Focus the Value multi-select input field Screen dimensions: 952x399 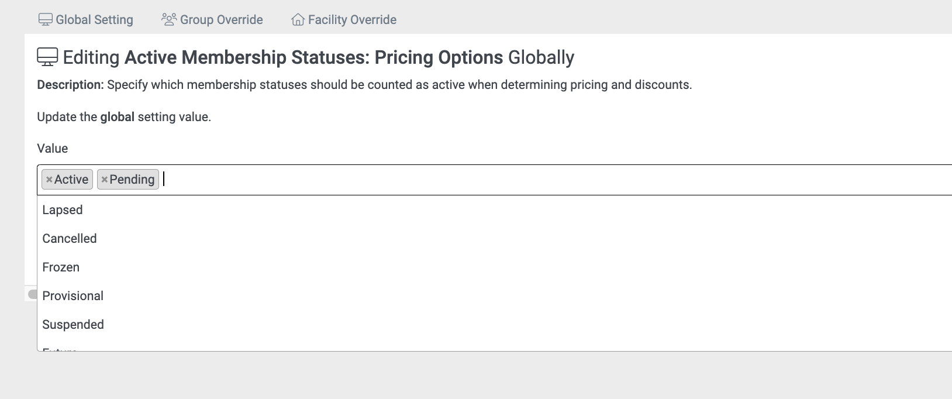click(x=556, y=180)
